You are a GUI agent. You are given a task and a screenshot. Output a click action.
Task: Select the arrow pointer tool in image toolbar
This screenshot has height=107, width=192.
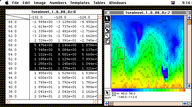(107, 19)
